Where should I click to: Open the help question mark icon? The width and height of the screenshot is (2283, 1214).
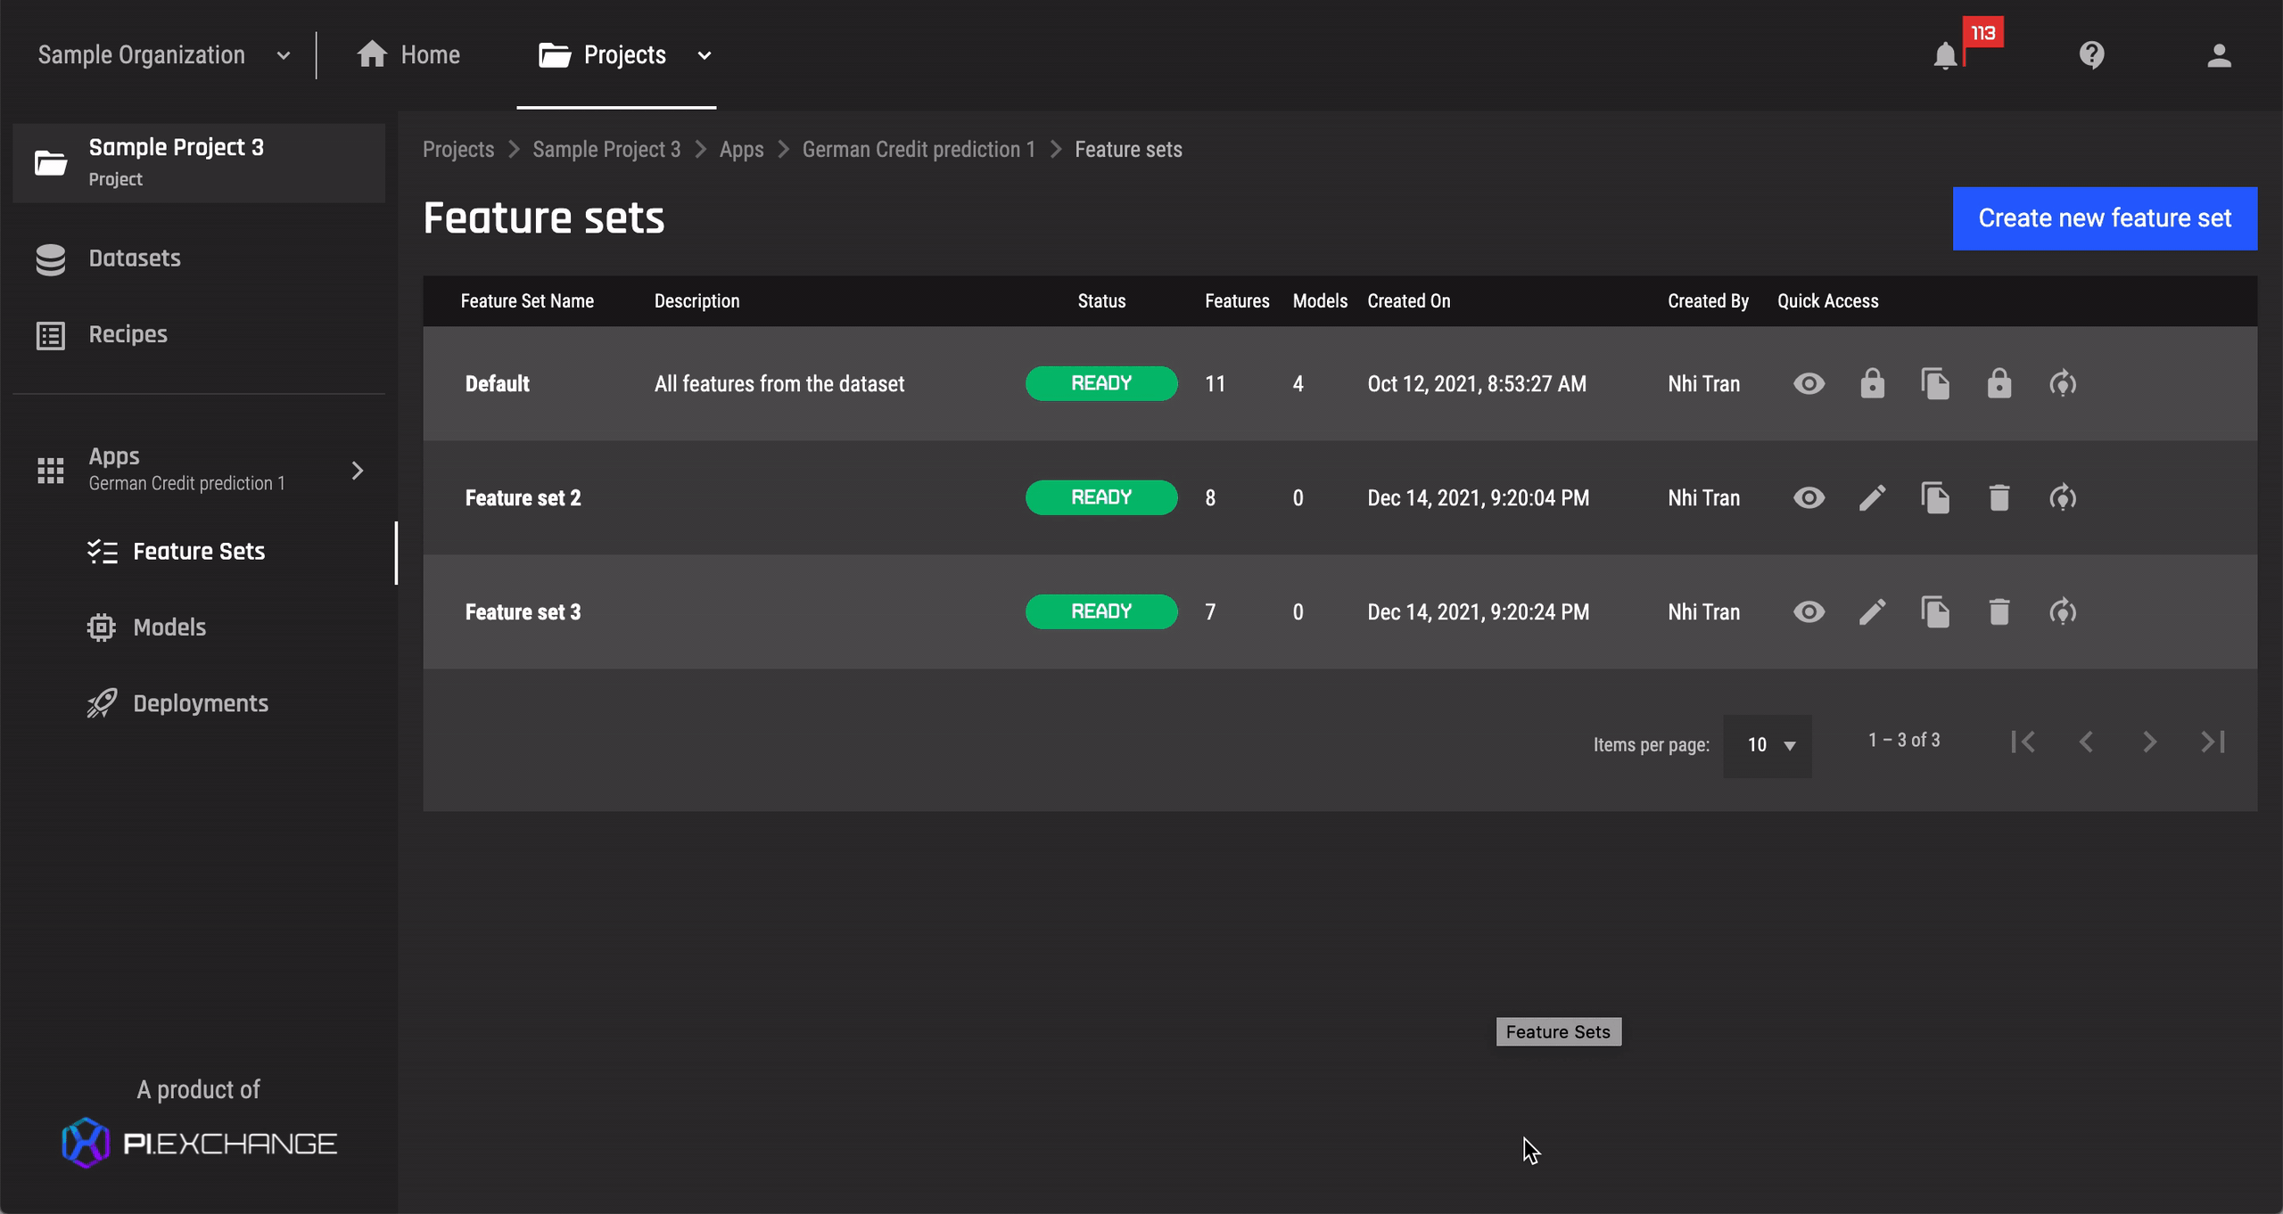[2091, 55]
